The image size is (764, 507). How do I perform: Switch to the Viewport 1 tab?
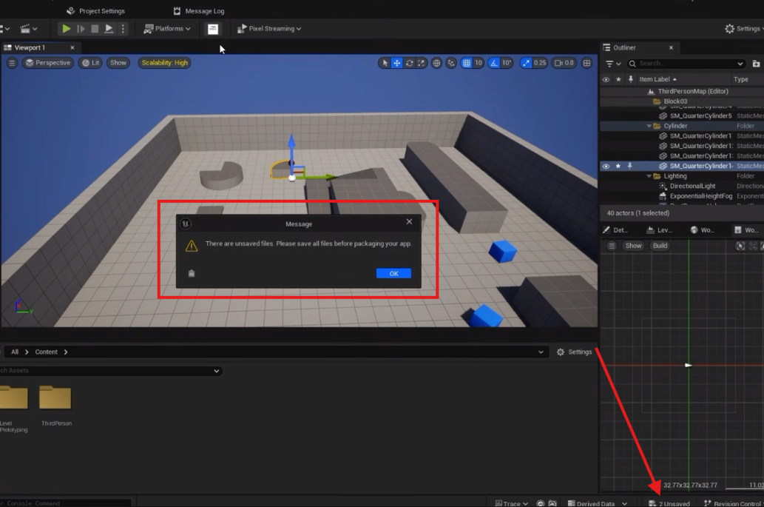[30, 47]
